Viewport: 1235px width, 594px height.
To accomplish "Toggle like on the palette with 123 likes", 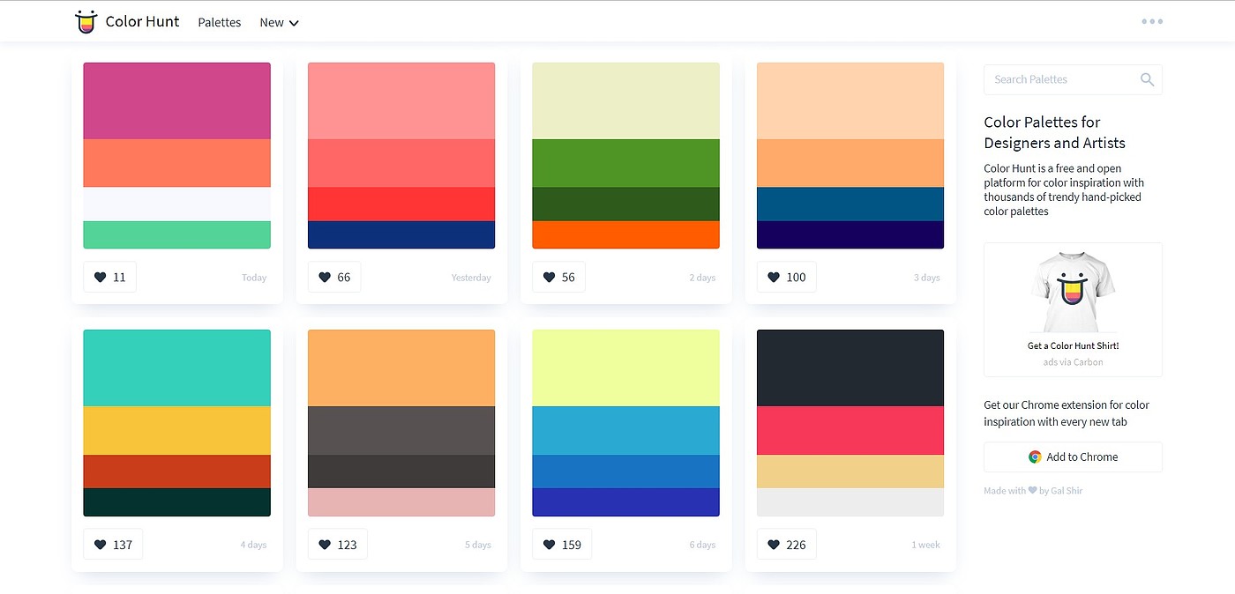I will click(338, 545).
